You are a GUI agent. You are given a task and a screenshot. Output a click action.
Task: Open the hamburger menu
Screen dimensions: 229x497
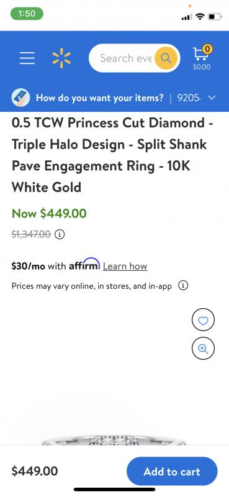tap(27, 58)
